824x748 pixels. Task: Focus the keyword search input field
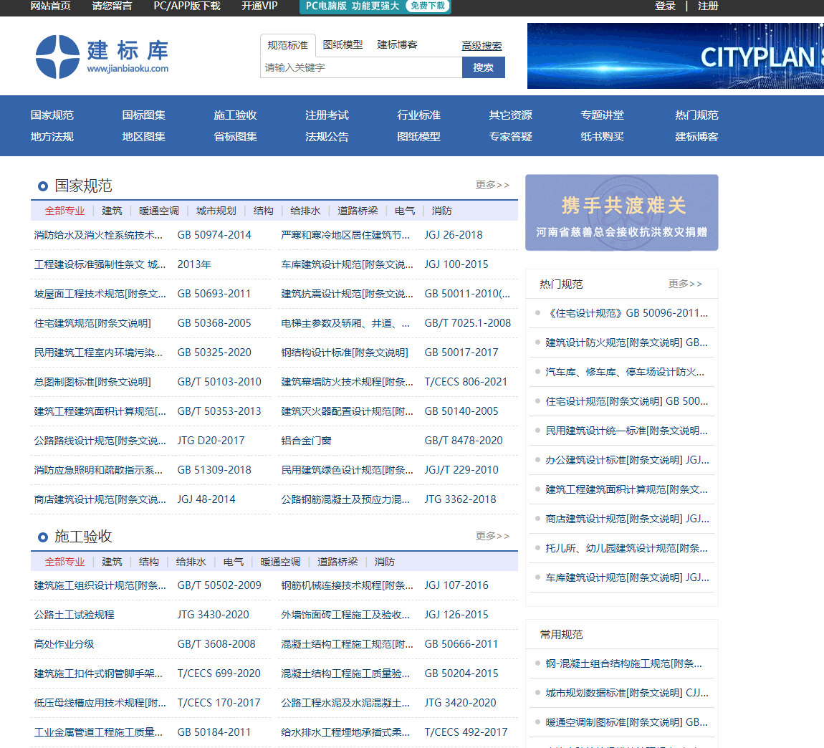361,67
